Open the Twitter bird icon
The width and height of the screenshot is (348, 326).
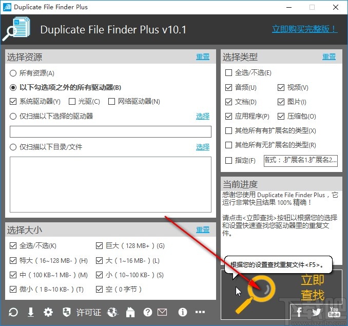[x=317, y=312]
